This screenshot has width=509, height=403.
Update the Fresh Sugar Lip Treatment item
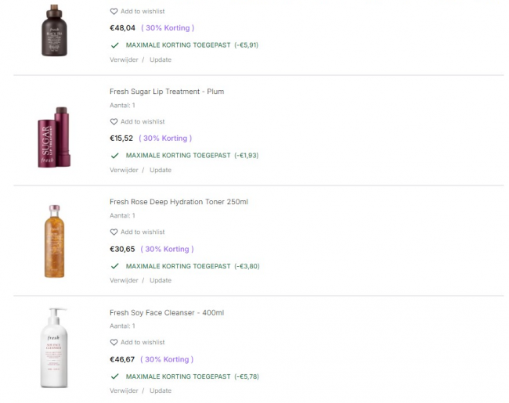click(161, 170)
